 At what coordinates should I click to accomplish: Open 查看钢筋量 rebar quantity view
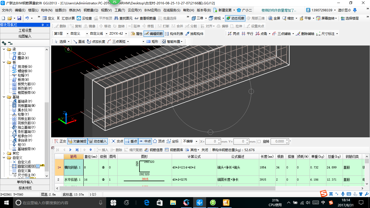(145, 18)
